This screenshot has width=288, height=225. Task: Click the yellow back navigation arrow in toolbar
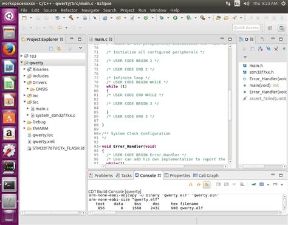pos(60,27)
